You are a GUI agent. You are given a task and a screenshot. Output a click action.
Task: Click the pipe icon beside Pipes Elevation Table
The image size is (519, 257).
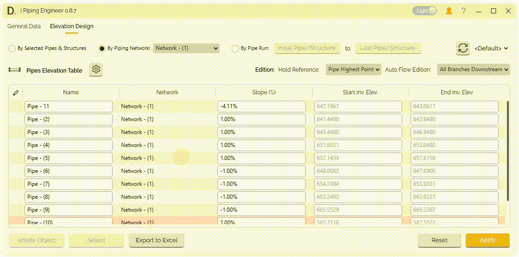[x=15, y=70]
